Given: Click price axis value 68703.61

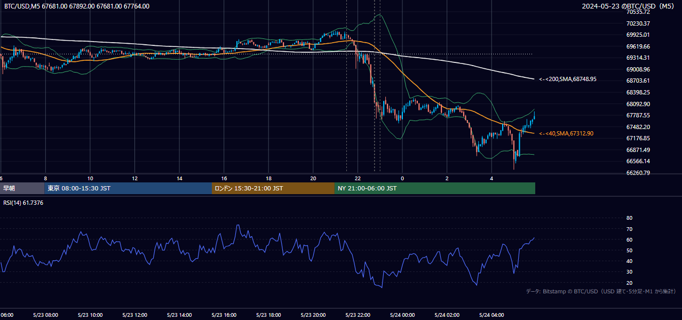Looking at the screenshot, I should [638, 81].
